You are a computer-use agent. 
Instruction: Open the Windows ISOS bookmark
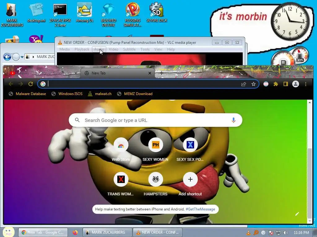67,94
